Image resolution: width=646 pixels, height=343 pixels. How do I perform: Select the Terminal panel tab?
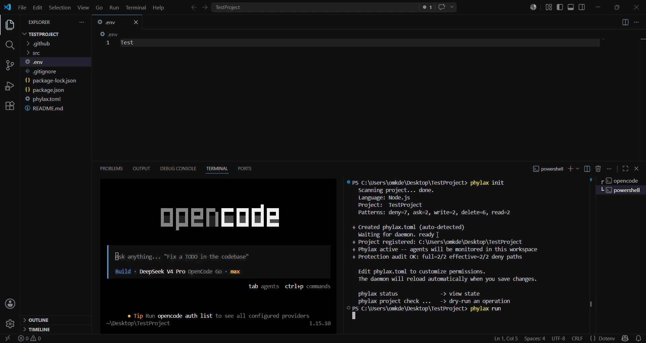[217, 168]
